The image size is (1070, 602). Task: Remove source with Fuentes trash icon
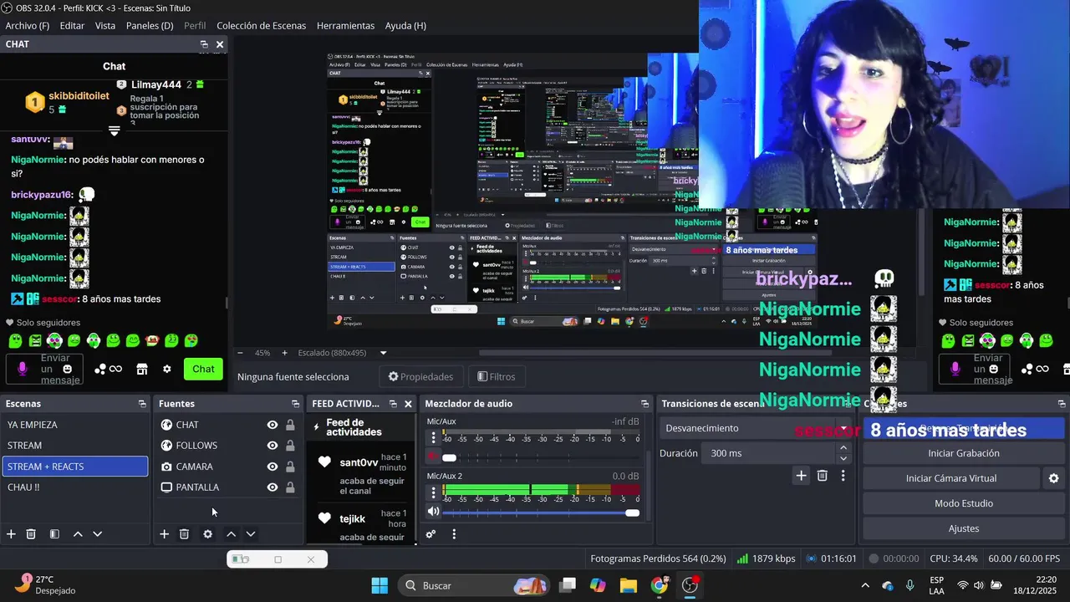pyautogui.click(x=184, y=533)
